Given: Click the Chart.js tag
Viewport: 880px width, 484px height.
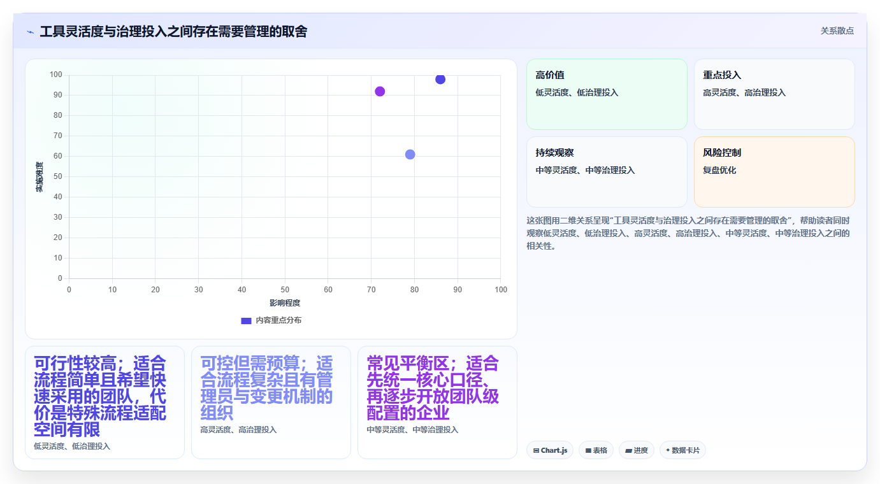Looking at the screenshot, I should coord(550,450).
